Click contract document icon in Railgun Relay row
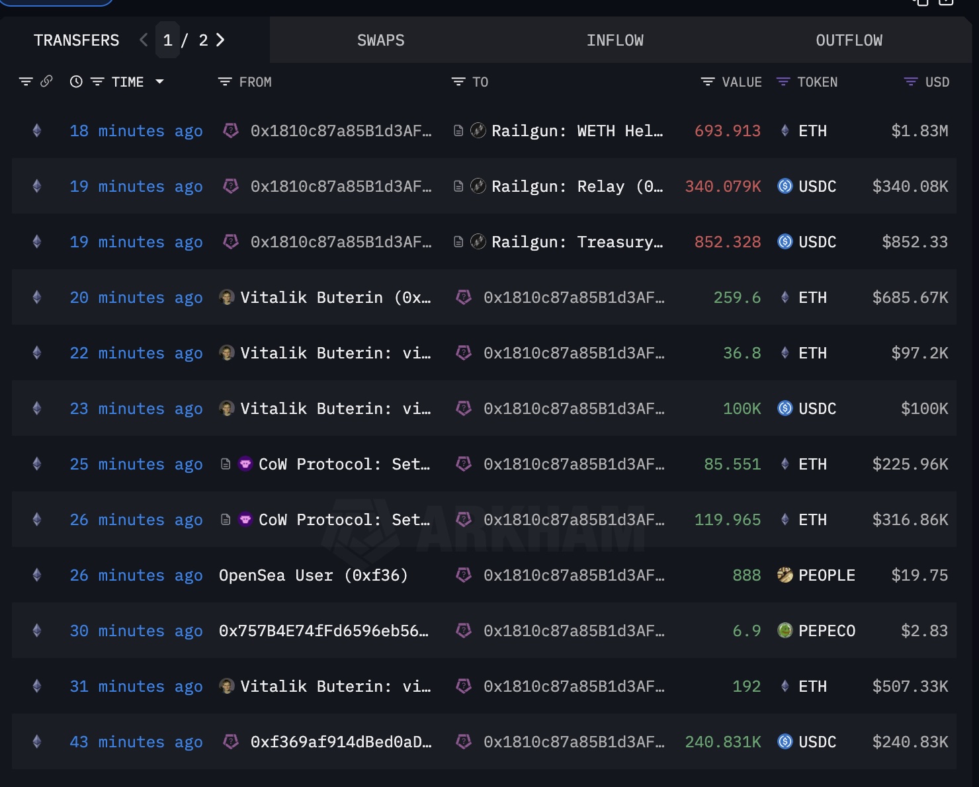 point(458,186)
